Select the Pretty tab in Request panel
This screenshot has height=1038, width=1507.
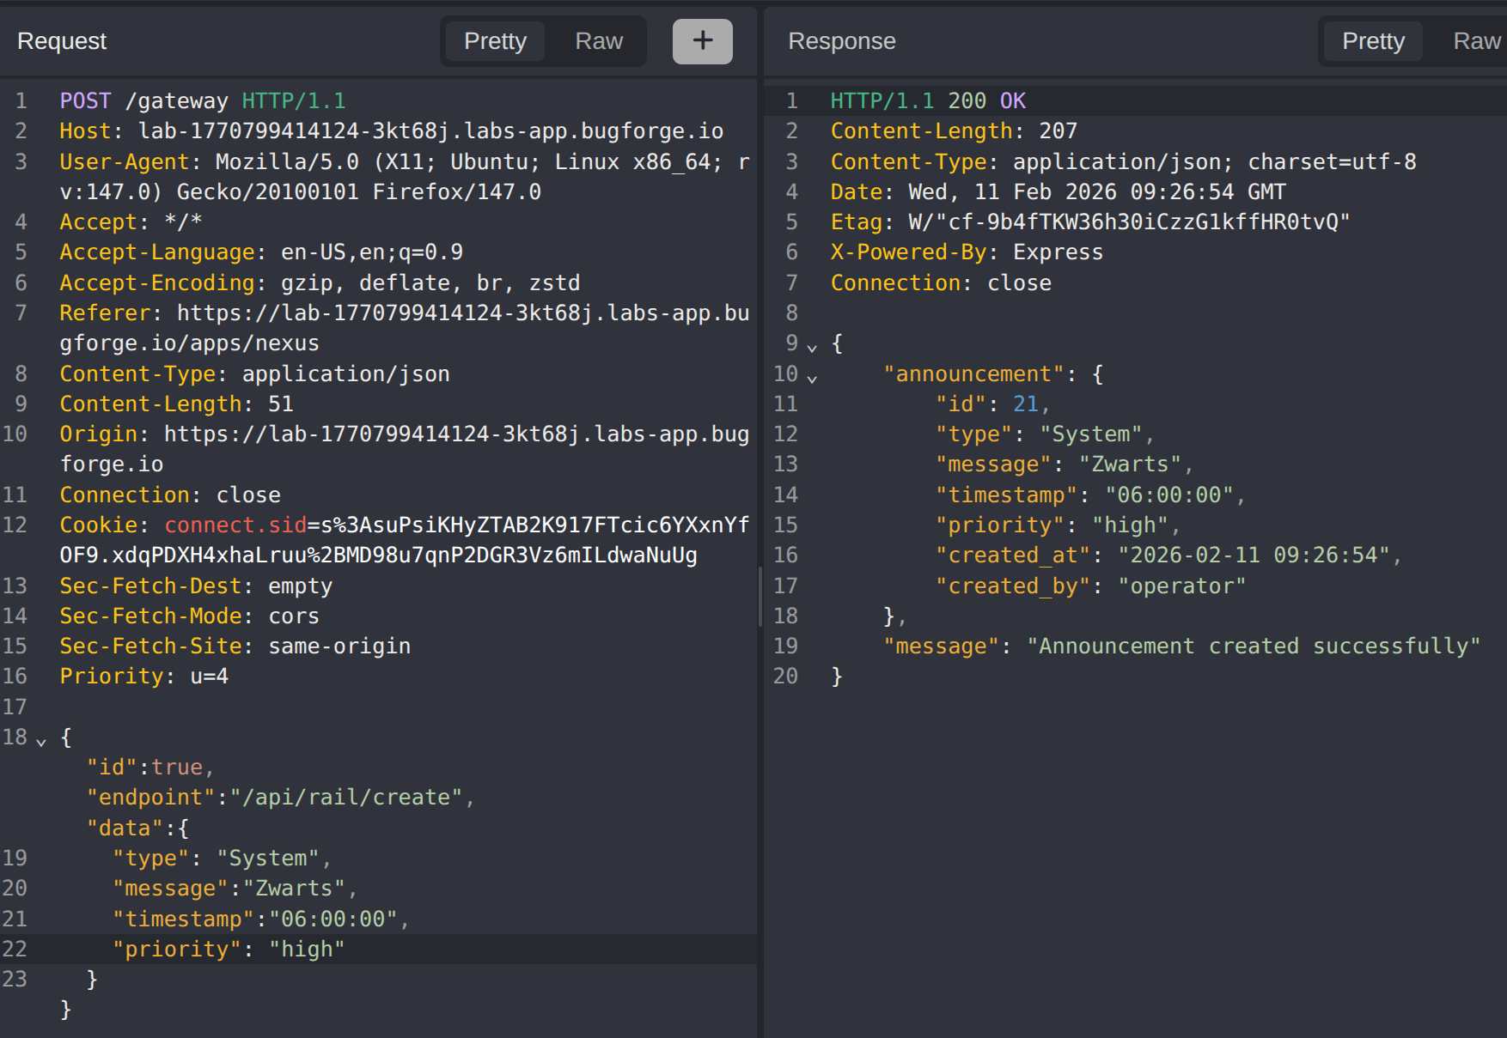[495, 41]
